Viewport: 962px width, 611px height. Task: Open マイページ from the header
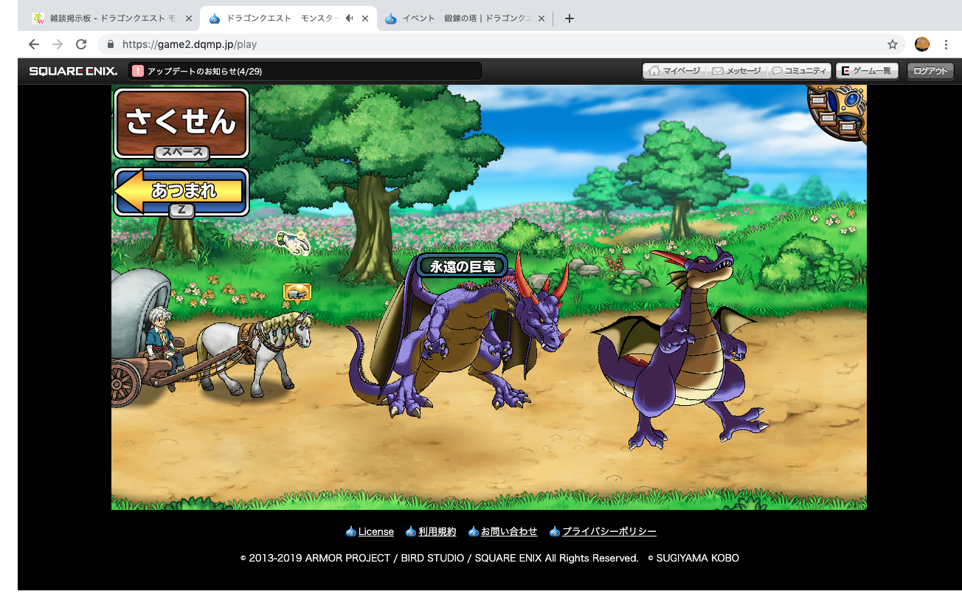[x=673, y=71]
